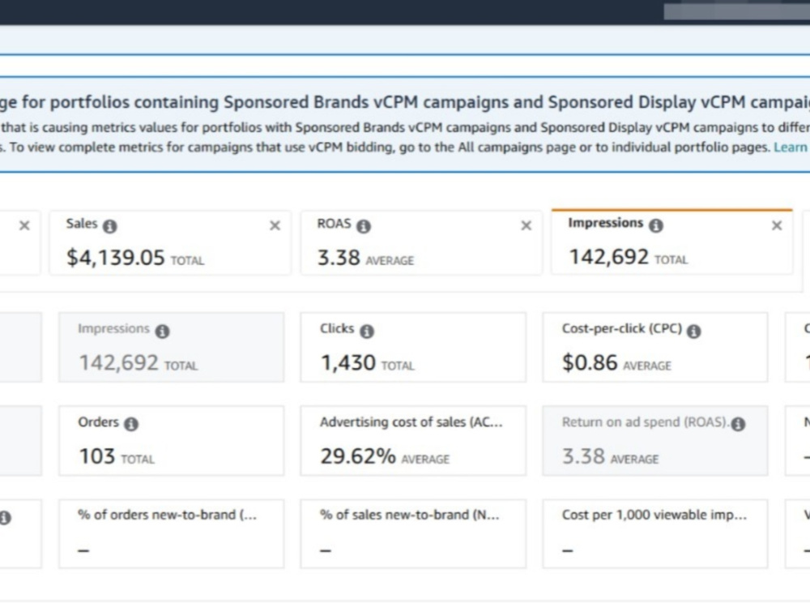Open greyed Impressions tile info icon
The height and width of the screenshot is (608, 810).
(x=162, y=332)
